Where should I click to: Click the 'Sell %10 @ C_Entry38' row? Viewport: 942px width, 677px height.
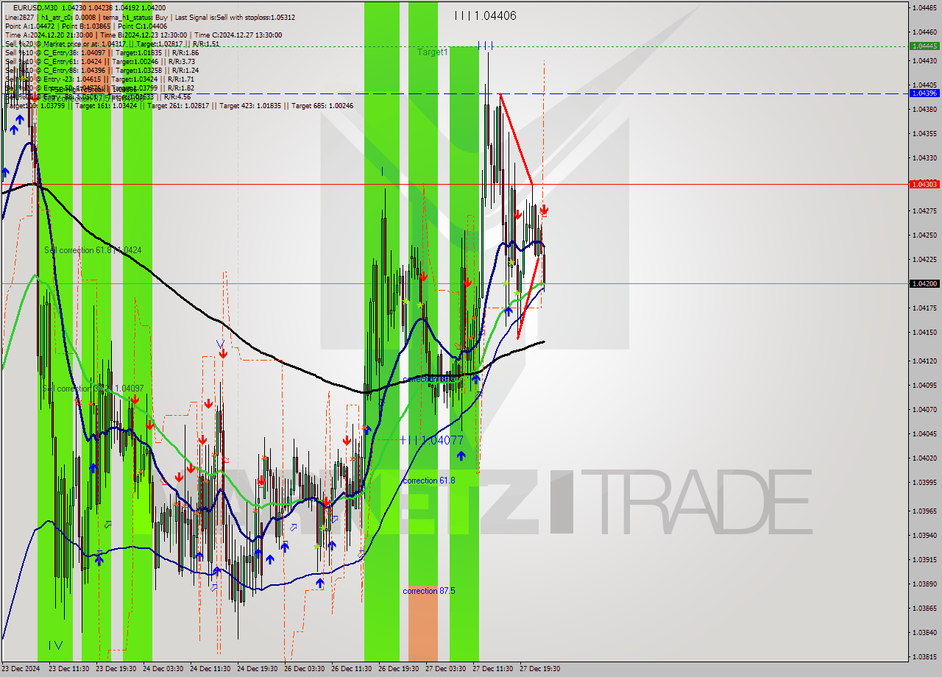102,52
